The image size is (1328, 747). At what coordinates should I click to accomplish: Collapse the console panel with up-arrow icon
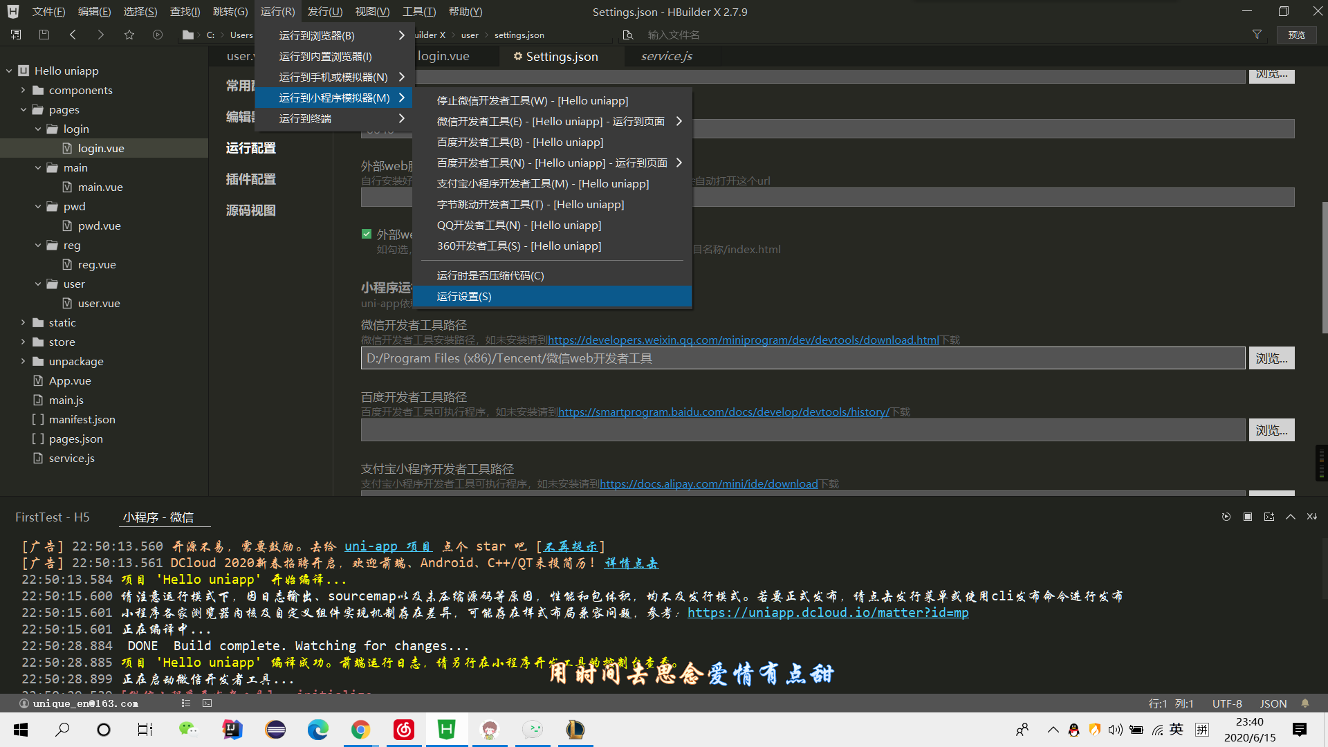click(x=1291, y=517)
